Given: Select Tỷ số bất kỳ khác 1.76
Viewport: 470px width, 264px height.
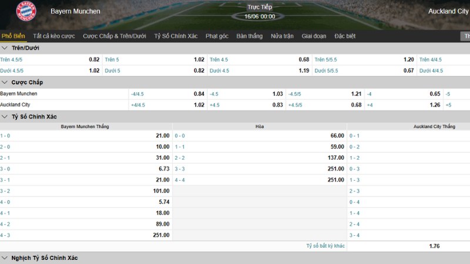Looking at the screenshot, I should point(408,246).
